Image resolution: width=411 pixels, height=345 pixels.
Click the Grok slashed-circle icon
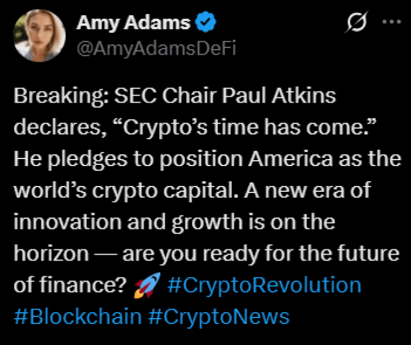click(357, 23)
